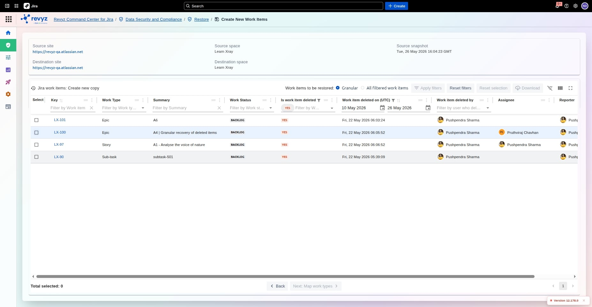This screenshot has width=592, height=307.
Task: Click the Back button
Action: [277, 286]
